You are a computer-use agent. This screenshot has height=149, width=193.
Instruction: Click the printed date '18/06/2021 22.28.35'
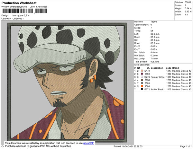[x=132, y=146]
